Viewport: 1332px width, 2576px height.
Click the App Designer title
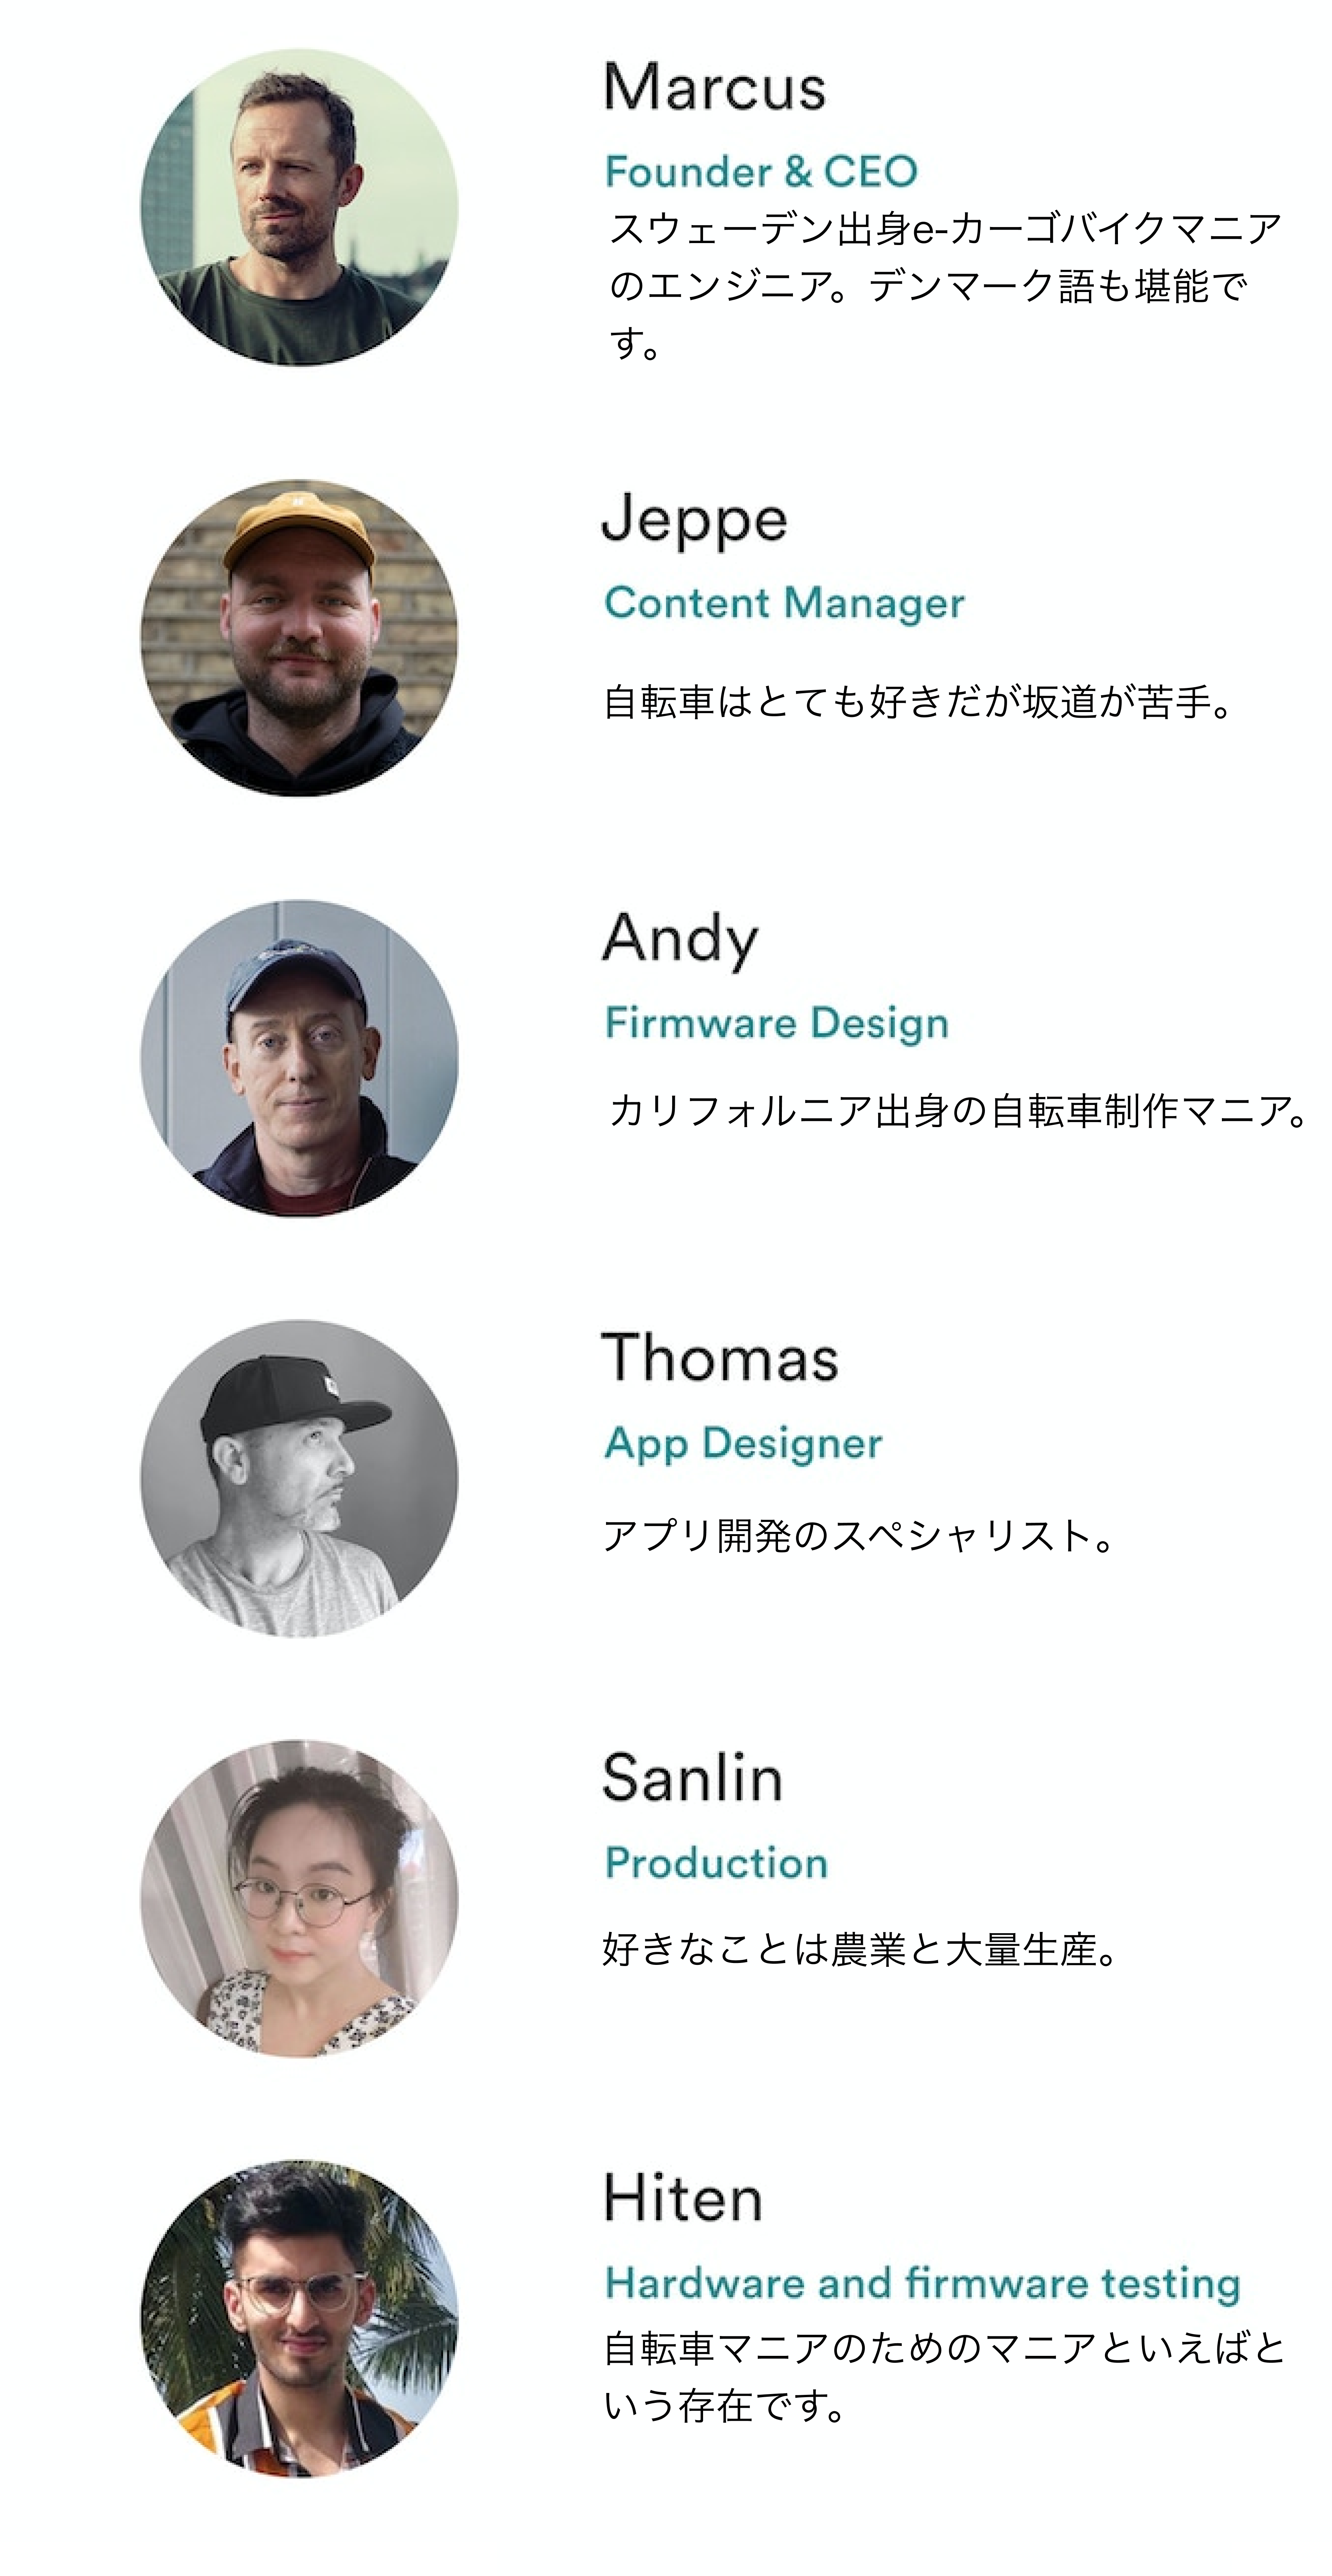(x=743, y=1444)
